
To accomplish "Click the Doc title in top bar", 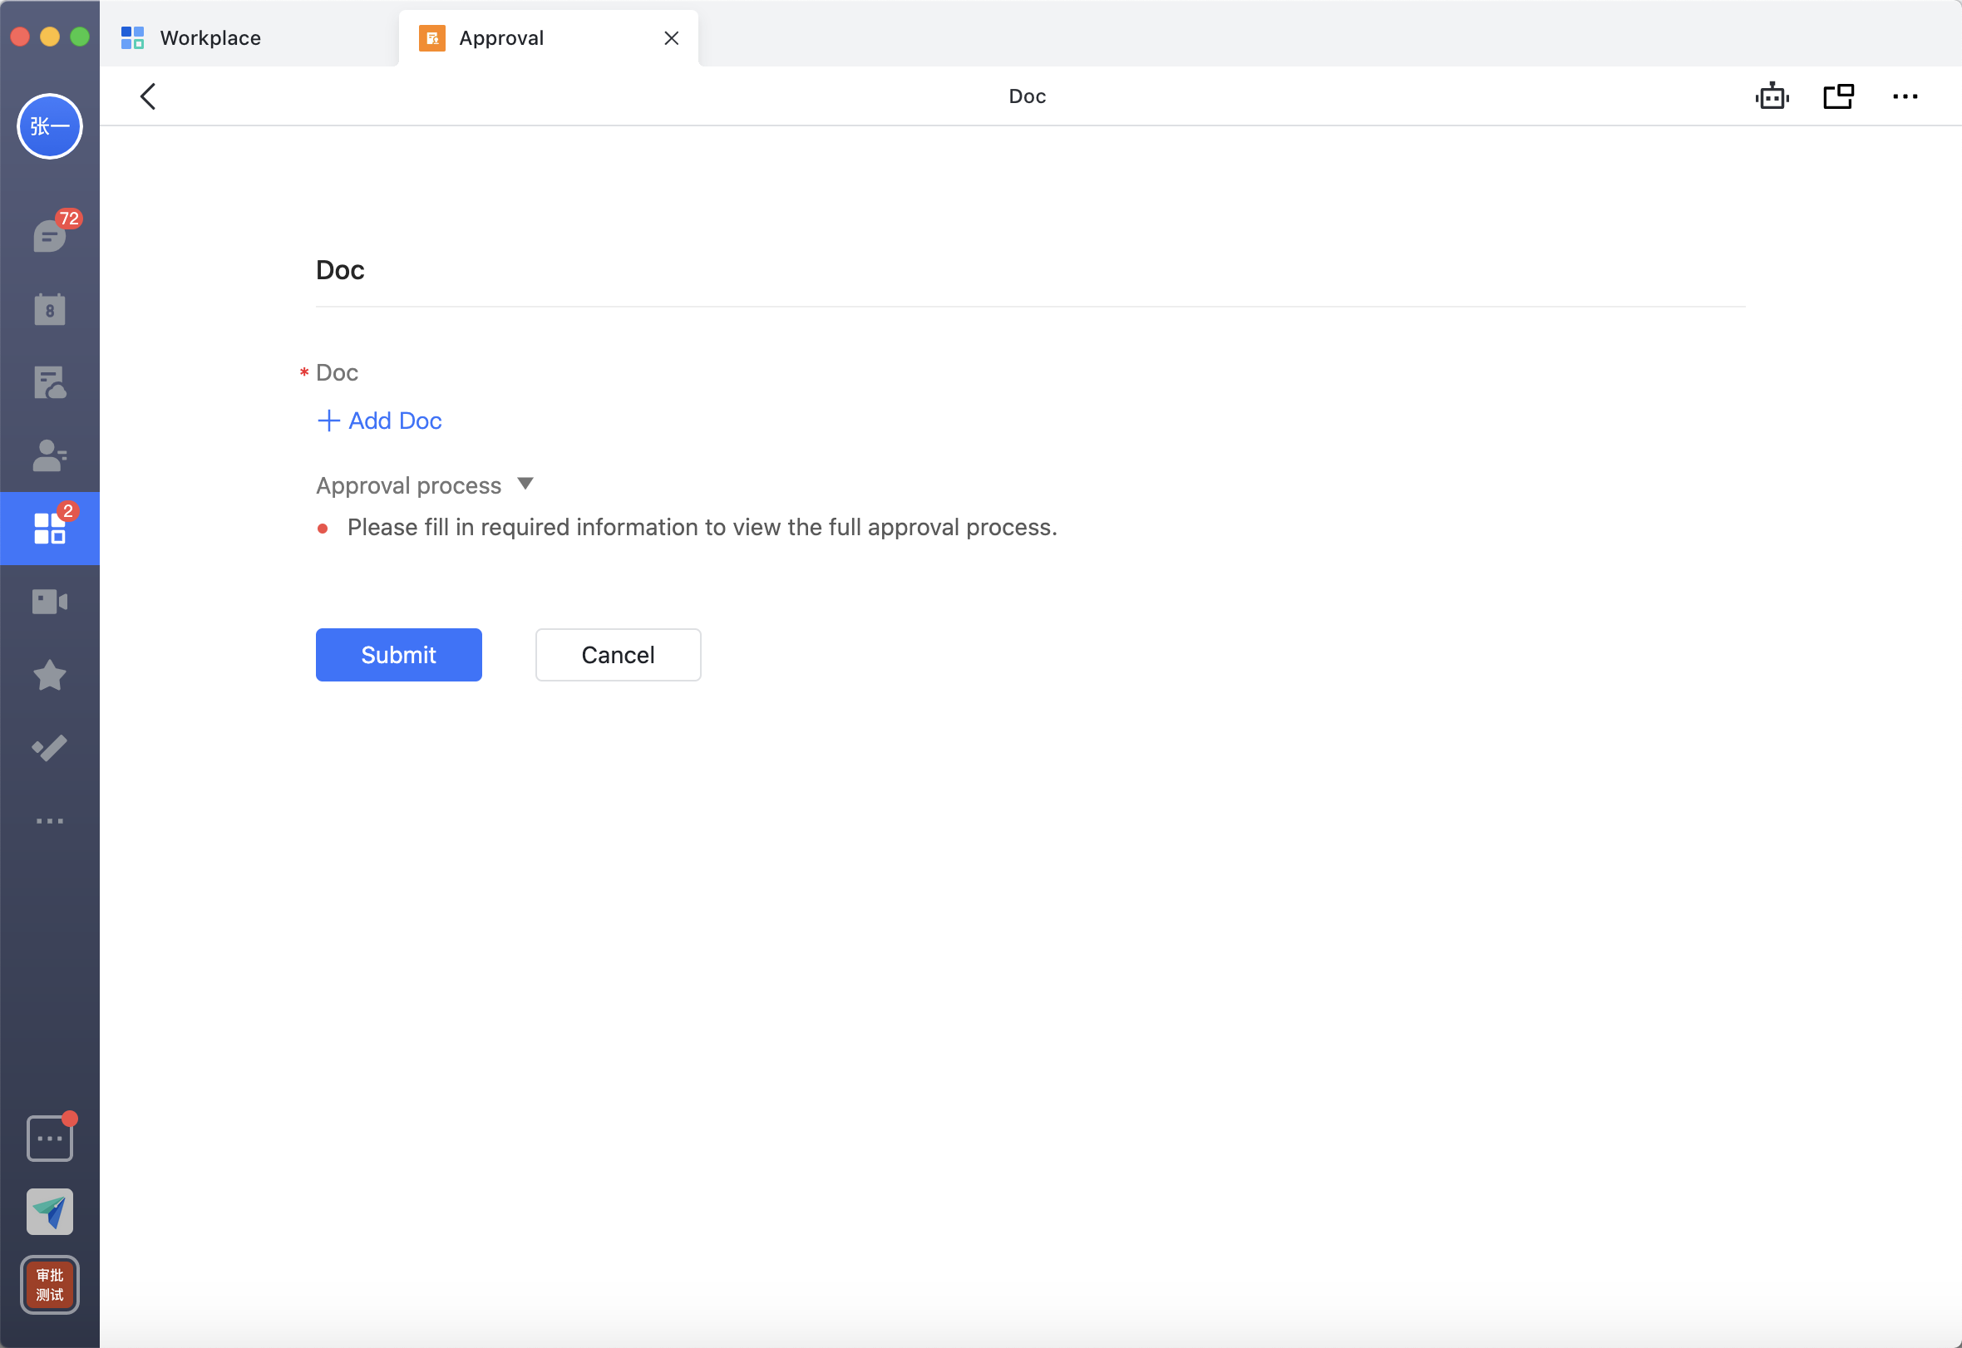I will 1028,96.
